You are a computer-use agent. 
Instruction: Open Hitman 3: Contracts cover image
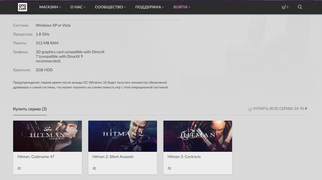point(198,136)
